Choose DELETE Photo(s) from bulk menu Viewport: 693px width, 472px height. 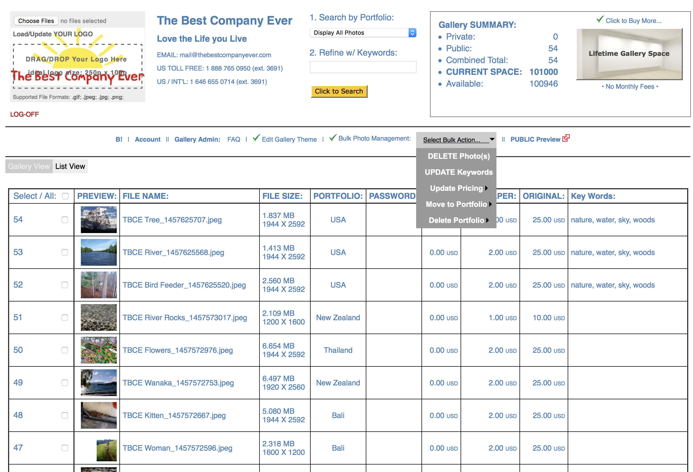pyautogui.click(x=458, y=156)
